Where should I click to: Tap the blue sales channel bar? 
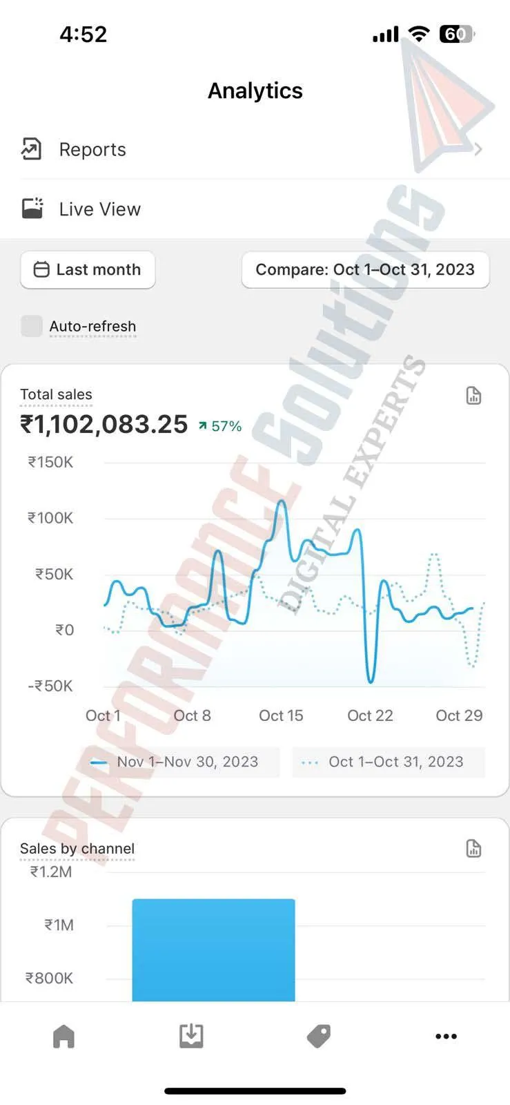[213, 950]
